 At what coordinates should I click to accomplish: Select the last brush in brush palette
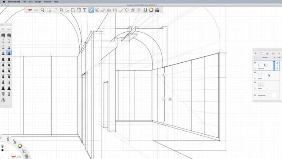click(3, 100)
